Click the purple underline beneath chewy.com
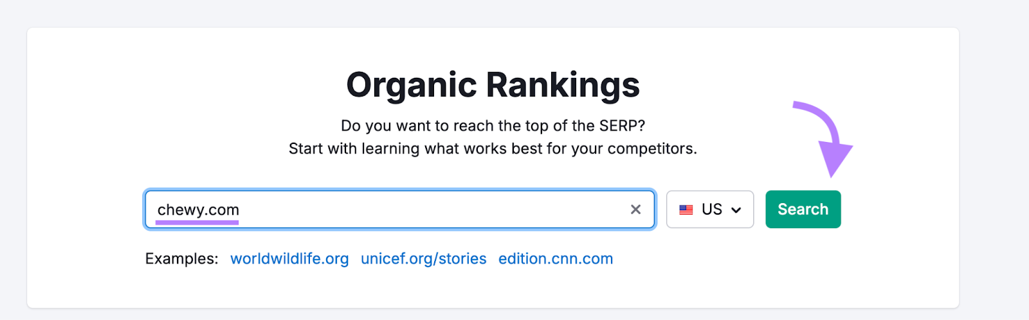Viewport: 1029px width, 320px height. click(197, 222)
